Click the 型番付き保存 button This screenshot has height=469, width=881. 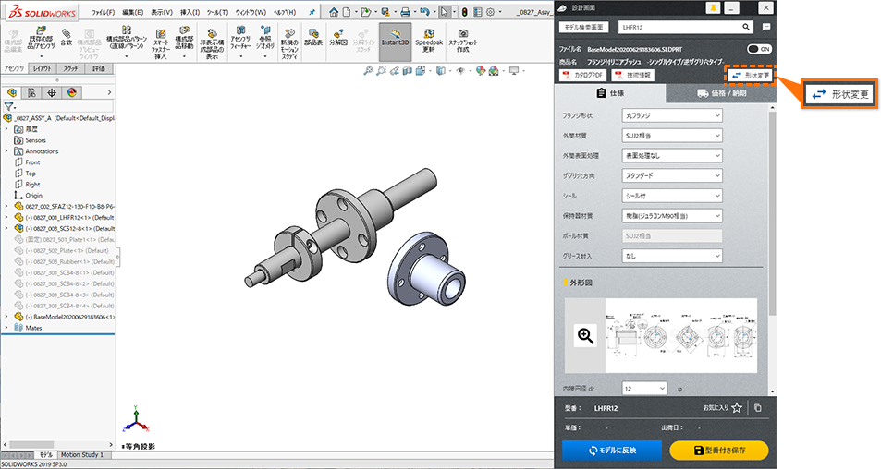pyautogui.click(x=718, y=451)
